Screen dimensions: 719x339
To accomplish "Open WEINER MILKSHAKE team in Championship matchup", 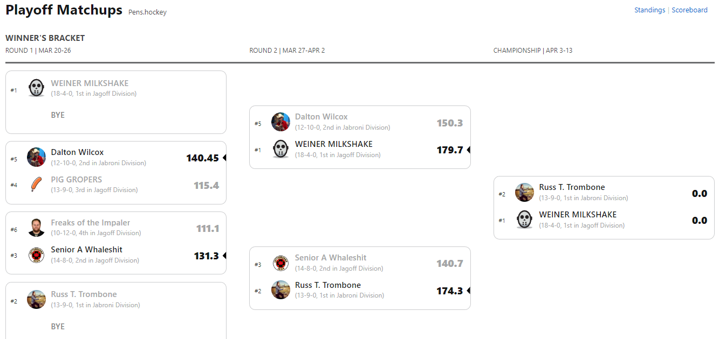I will [x=578, y=215].
